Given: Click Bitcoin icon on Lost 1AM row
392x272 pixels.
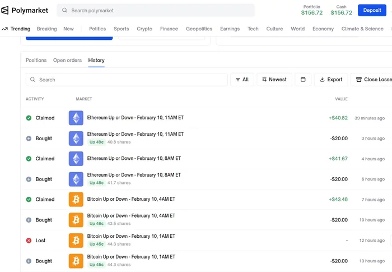Looking at the screenshot, I should [x=76, y=241].
